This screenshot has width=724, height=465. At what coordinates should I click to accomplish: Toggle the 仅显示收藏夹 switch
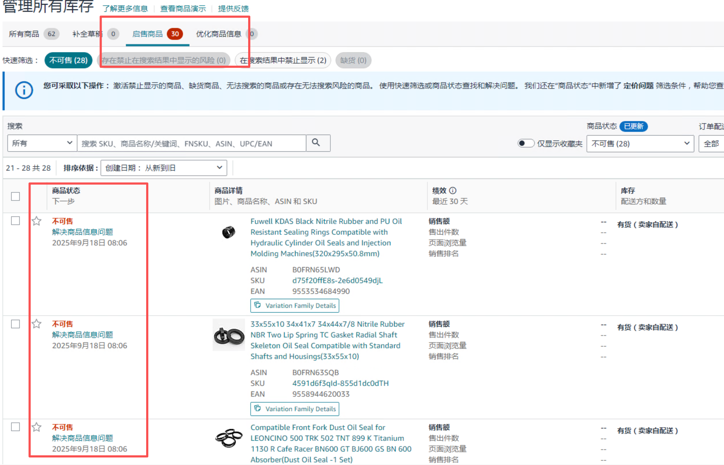coord(525,144)
